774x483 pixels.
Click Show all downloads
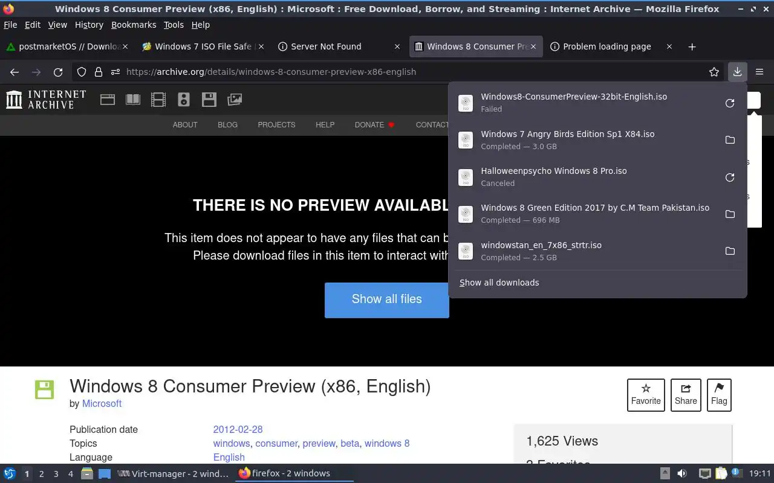[x=499, y=283]
